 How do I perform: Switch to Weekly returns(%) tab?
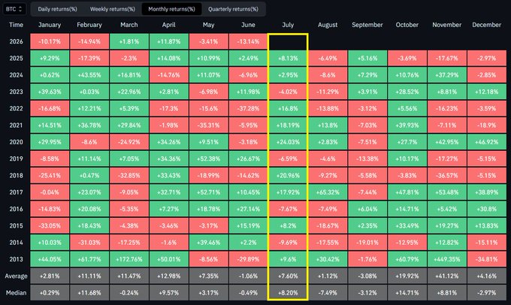[x=113, y=9]
